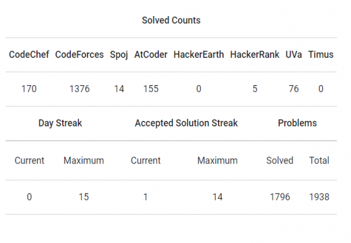Click the CodeChef solved count 170
This screenshot has width=351, height=243.
click(29, 89)
